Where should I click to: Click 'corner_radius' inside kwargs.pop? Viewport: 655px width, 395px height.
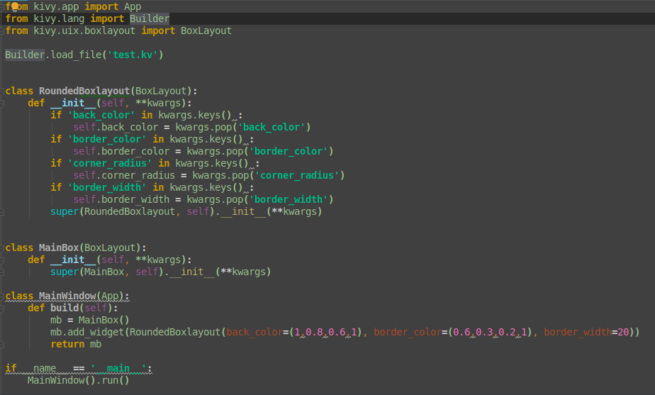296,176
